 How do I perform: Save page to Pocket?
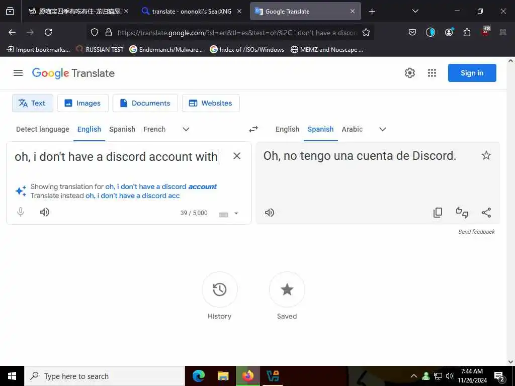pos(412,32)
